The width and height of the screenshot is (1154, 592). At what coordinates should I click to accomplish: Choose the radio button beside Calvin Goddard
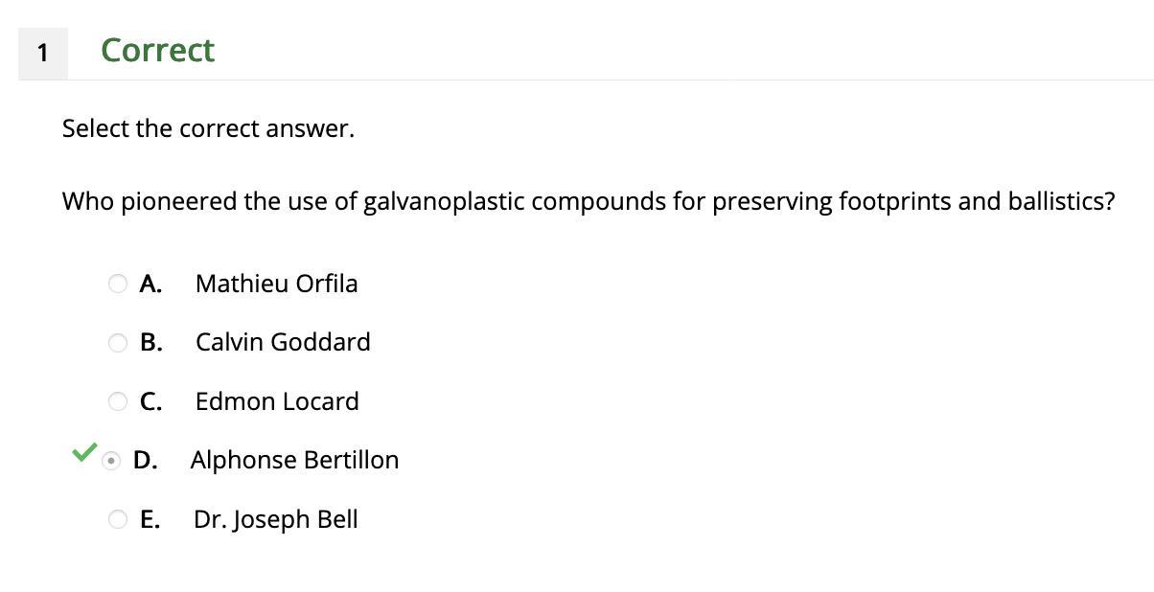click(x=118, y=343)
